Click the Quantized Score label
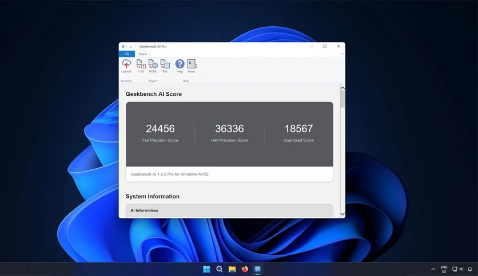This screenshot has width=478, height=276. [x=298, y=140]
